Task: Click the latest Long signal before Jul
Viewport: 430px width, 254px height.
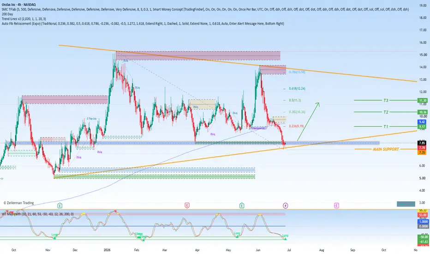Action: click(x=285, y=236)
